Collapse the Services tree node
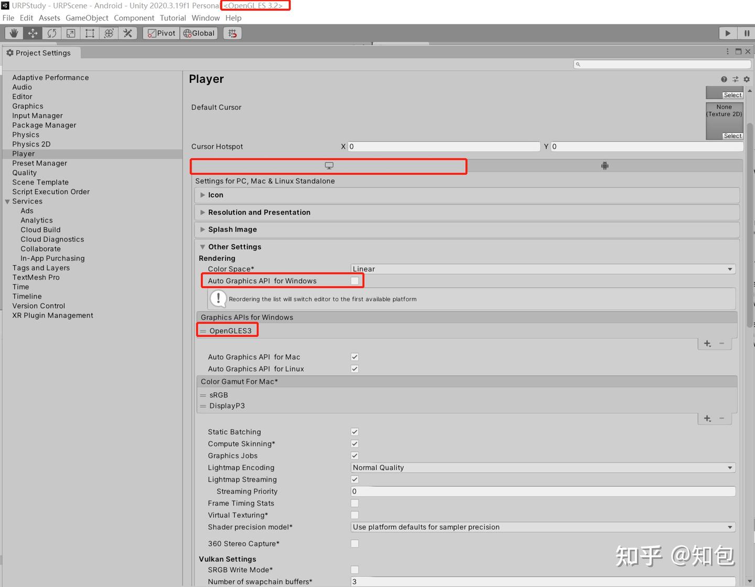This screenshot has height=587, width=755. pyautogui.click(x=7, y=201)
